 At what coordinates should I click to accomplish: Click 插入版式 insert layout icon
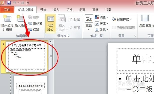[21, 18]
